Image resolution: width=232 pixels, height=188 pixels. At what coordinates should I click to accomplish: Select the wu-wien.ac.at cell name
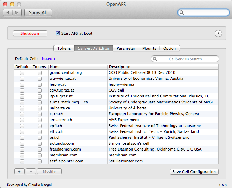point(63,78)
